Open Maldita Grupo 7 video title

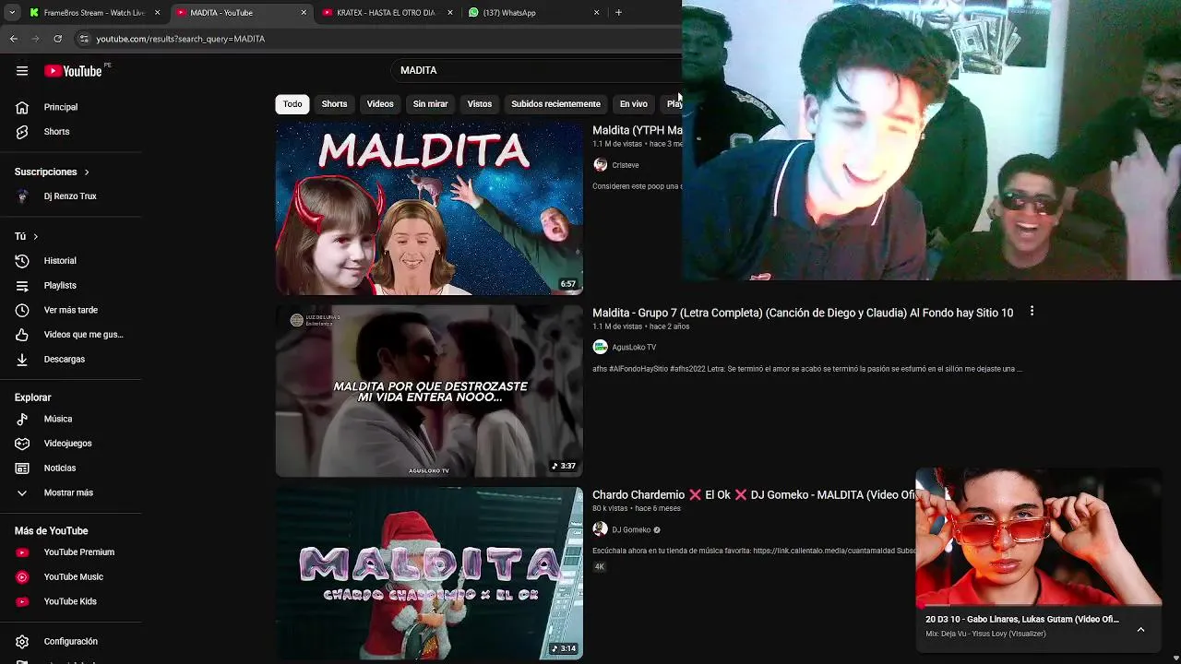[803, 313]
